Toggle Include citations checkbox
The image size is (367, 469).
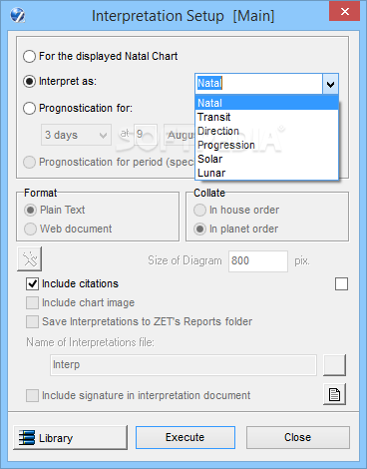pyautogui.click(x=32, y=283)
